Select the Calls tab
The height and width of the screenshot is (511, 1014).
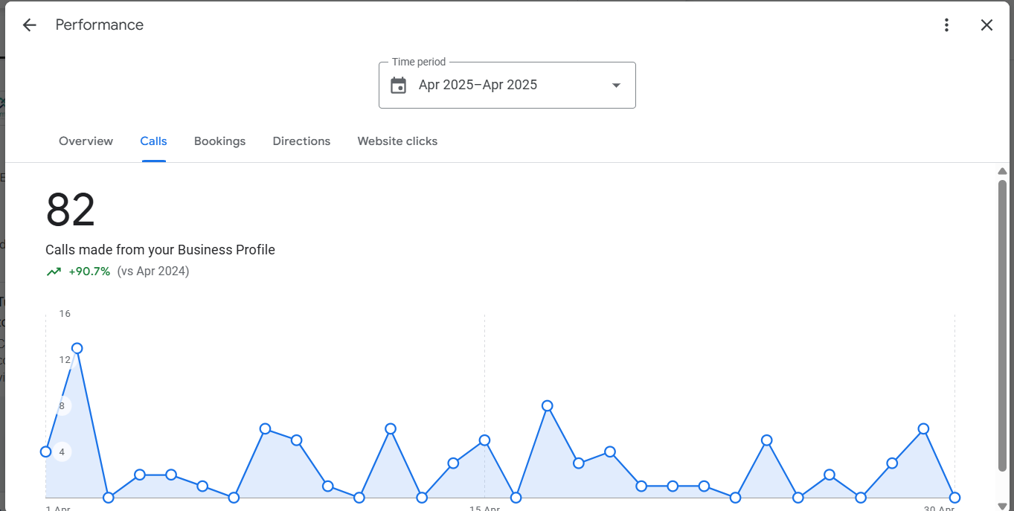coord(154,141)
